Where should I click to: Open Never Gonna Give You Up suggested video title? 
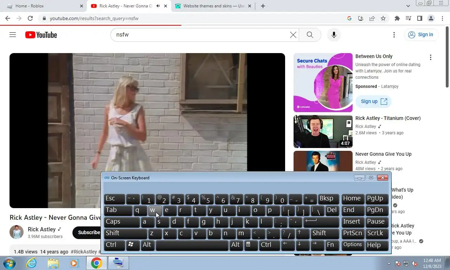[383, 154]
